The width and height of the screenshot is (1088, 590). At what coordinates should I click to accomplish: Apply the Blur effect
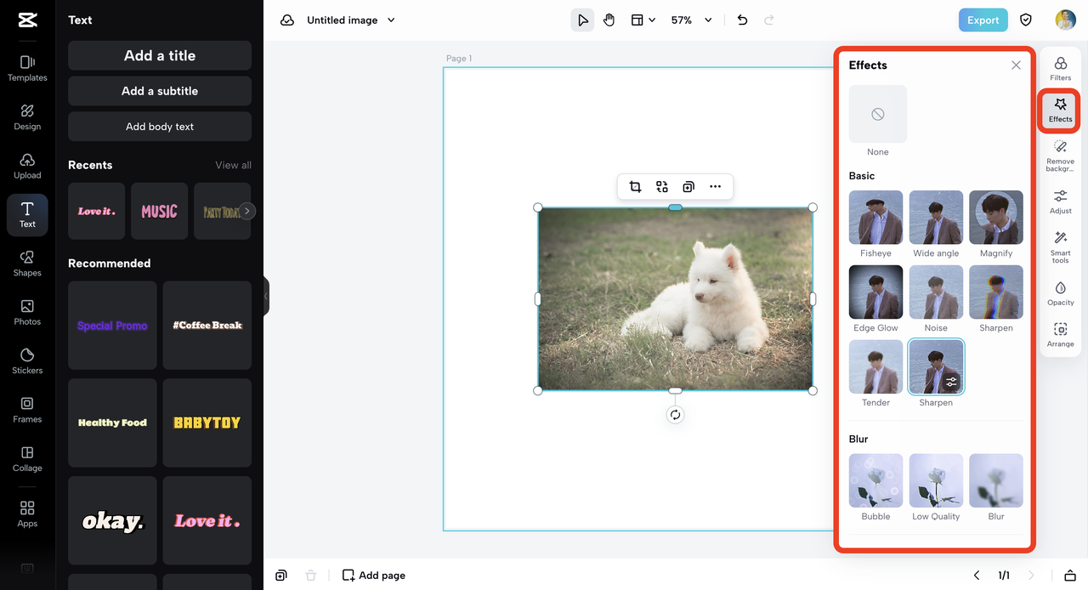coord(996,481)
